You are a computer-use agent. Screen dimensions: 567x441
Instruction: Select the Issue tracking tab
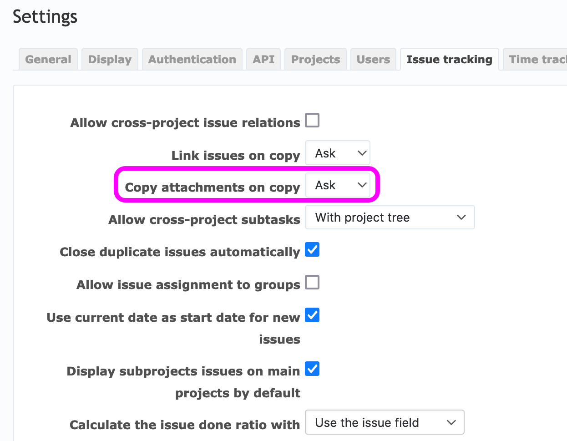click(x=450, y=59)
